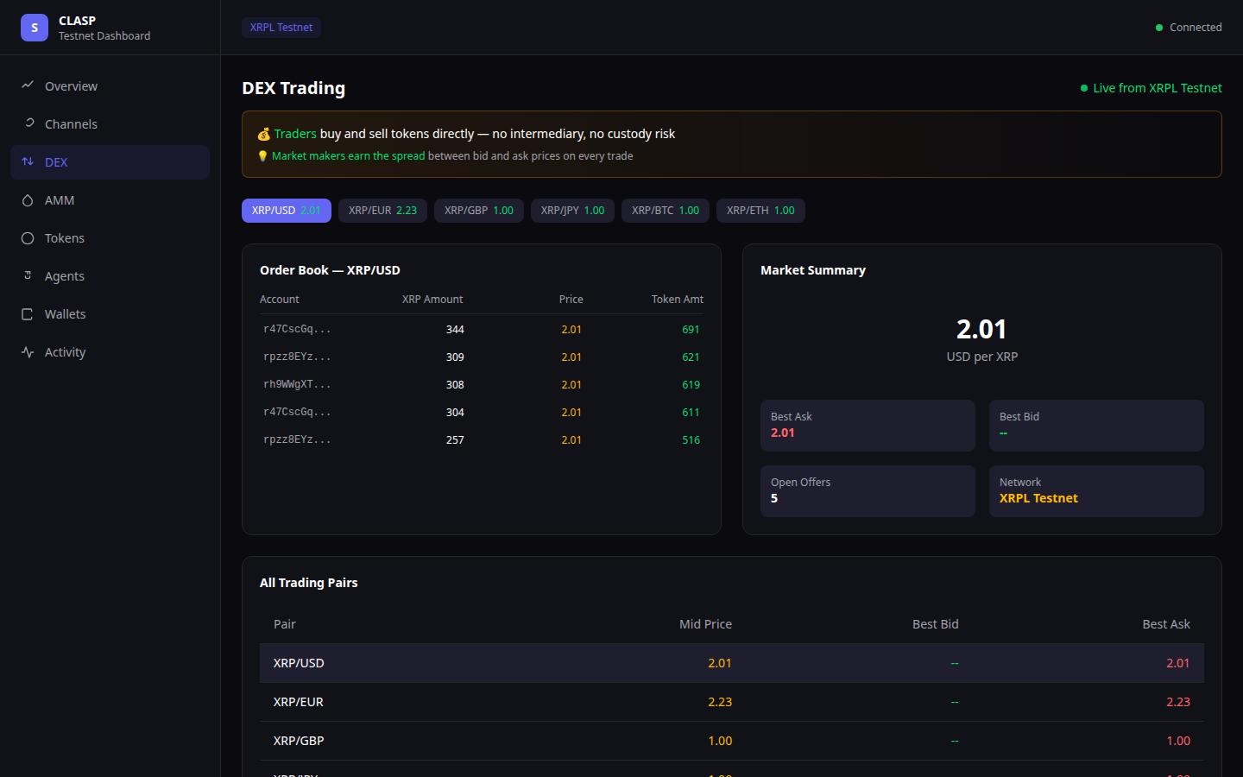
Task: Select the XRP/EUR trading pair
Action: (x=382, y=210)
